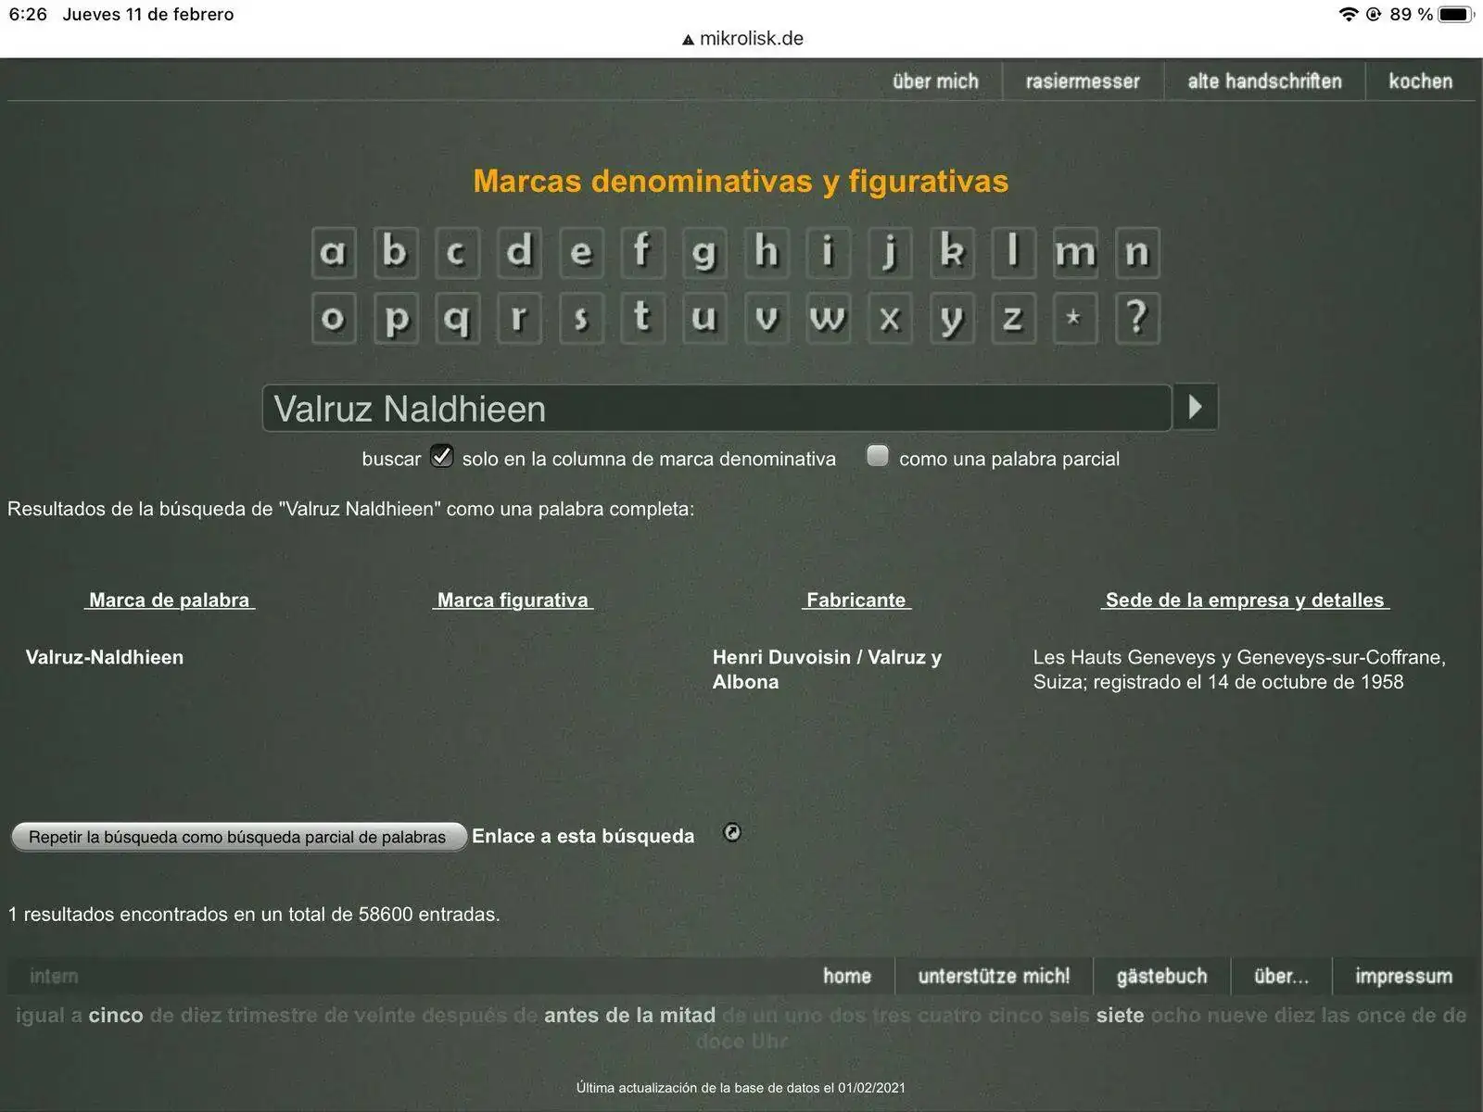Click the letter o tile
Viewport: 1483px width, 1112px height.
(x=334, y=319)
